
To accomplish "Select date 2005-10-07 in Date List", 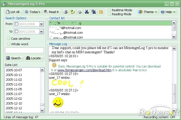I will pyautogui.click(x=14, y=70).
